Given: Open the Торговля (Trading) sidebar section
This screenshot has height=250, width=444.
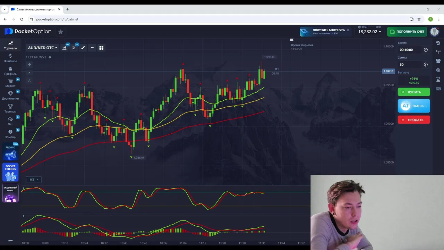Looking at the screenshot, I should (10, 45).
